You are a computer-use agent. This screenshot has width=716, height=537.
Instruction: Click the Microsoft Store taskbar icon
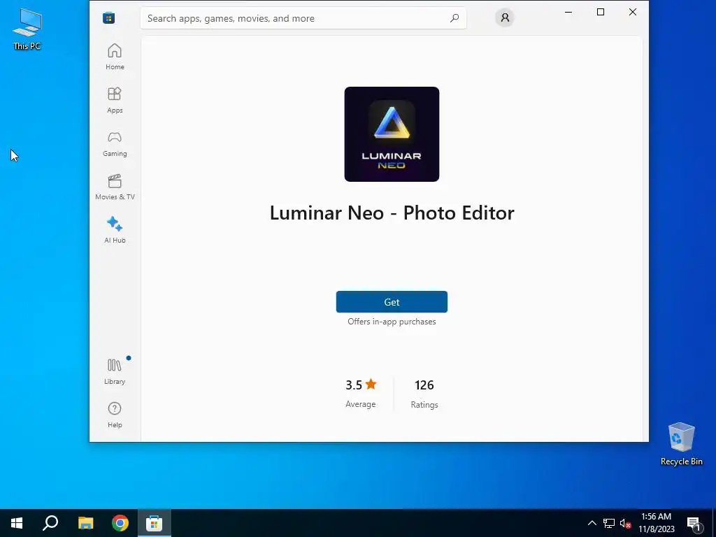coord(155,523)
